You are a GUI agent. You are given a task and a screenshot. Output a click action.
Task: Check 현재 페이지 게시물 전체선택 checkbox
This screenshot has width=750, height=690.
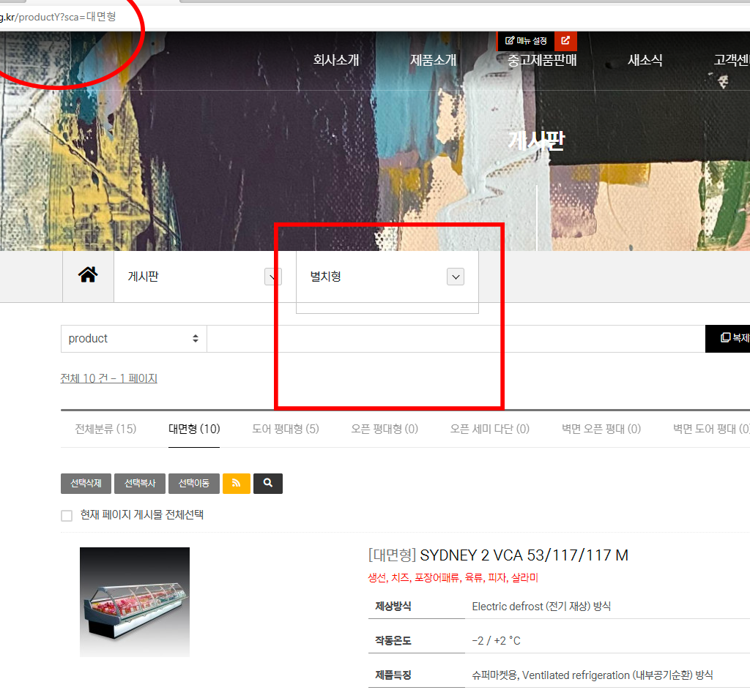[x=67, y=516]
